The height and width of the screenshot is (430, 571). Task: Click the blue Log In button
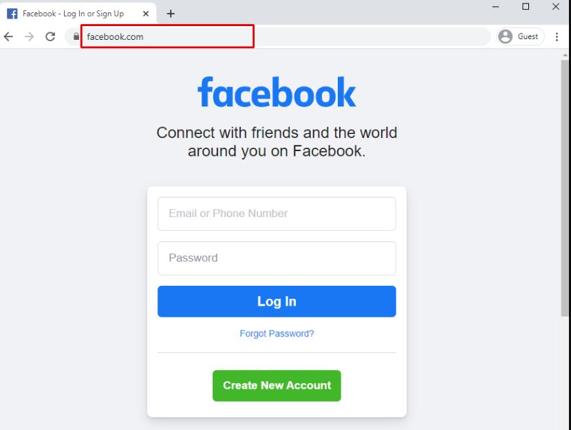click(x=277, y=302)
